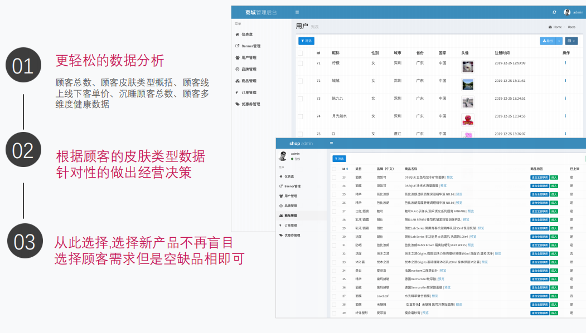The height and width of the screenshot is (333, 586).
Task: Click 预览 link for product id 25
Action: point(459,194)
